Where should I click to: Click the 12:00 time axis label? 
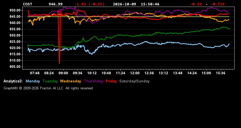tap(135, 73)
